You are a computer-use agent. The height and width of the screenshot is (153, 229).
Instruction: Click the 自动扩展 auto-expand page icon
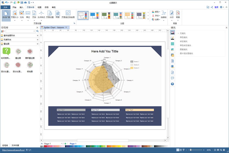pos(6,14)
